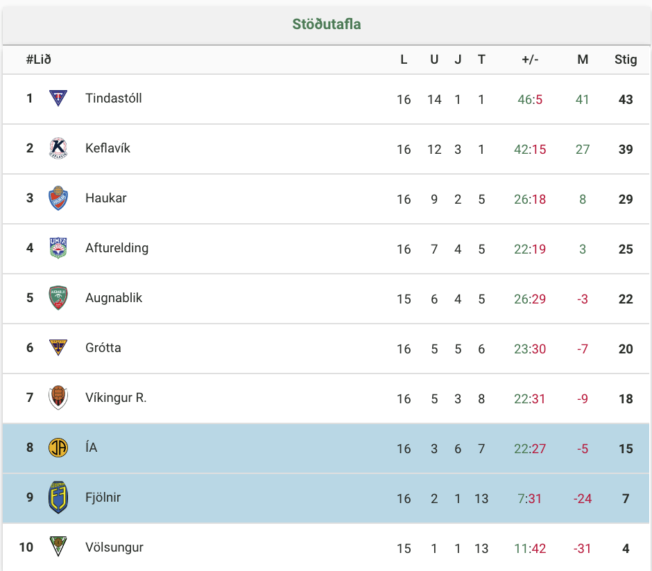Select the Víkingur R. football crest
Screen dimensions: 652x571
tap(58, 398)
